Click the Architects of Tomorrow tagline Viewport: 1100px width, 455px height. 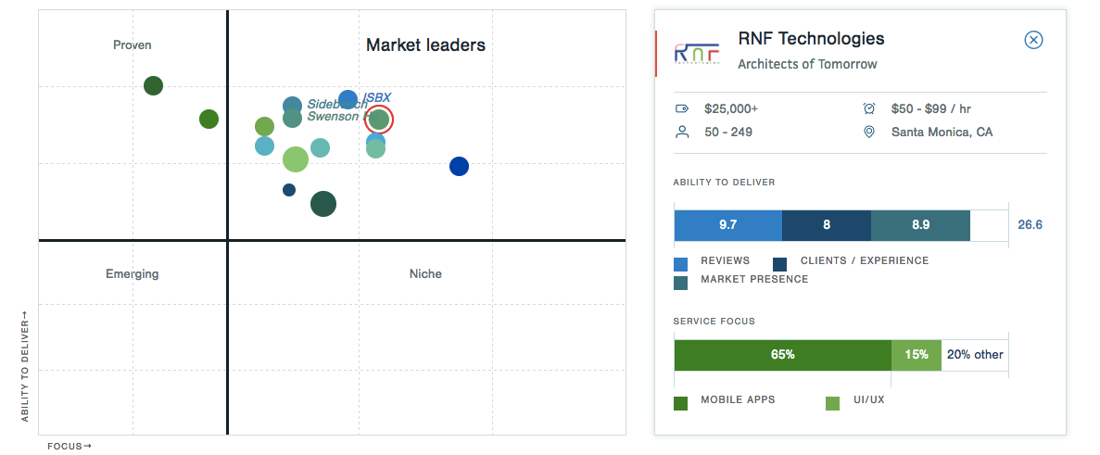pos(807,64)
